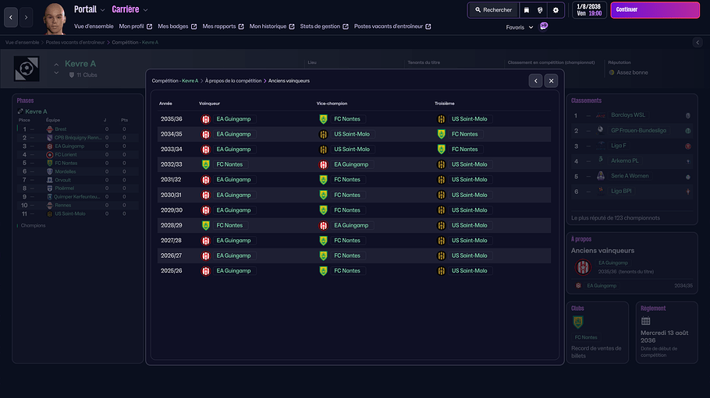Image resolution: width=710 pixels, height=398 pixels.
Task: Click FC Nantes winner of 2032/33
Action: coord(229,164)
